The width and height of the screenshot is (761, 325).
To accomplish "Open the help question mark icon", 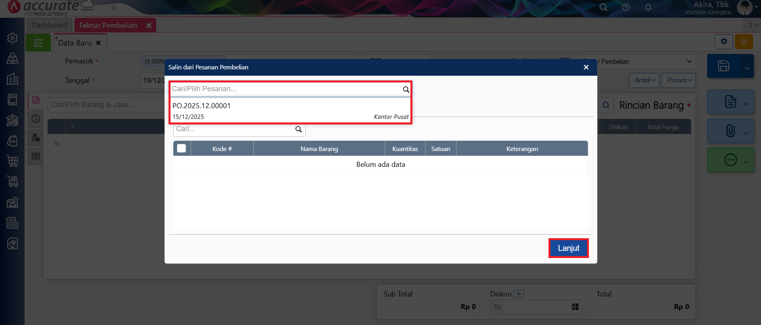I will pyautogui.click(x=626, y=7).
